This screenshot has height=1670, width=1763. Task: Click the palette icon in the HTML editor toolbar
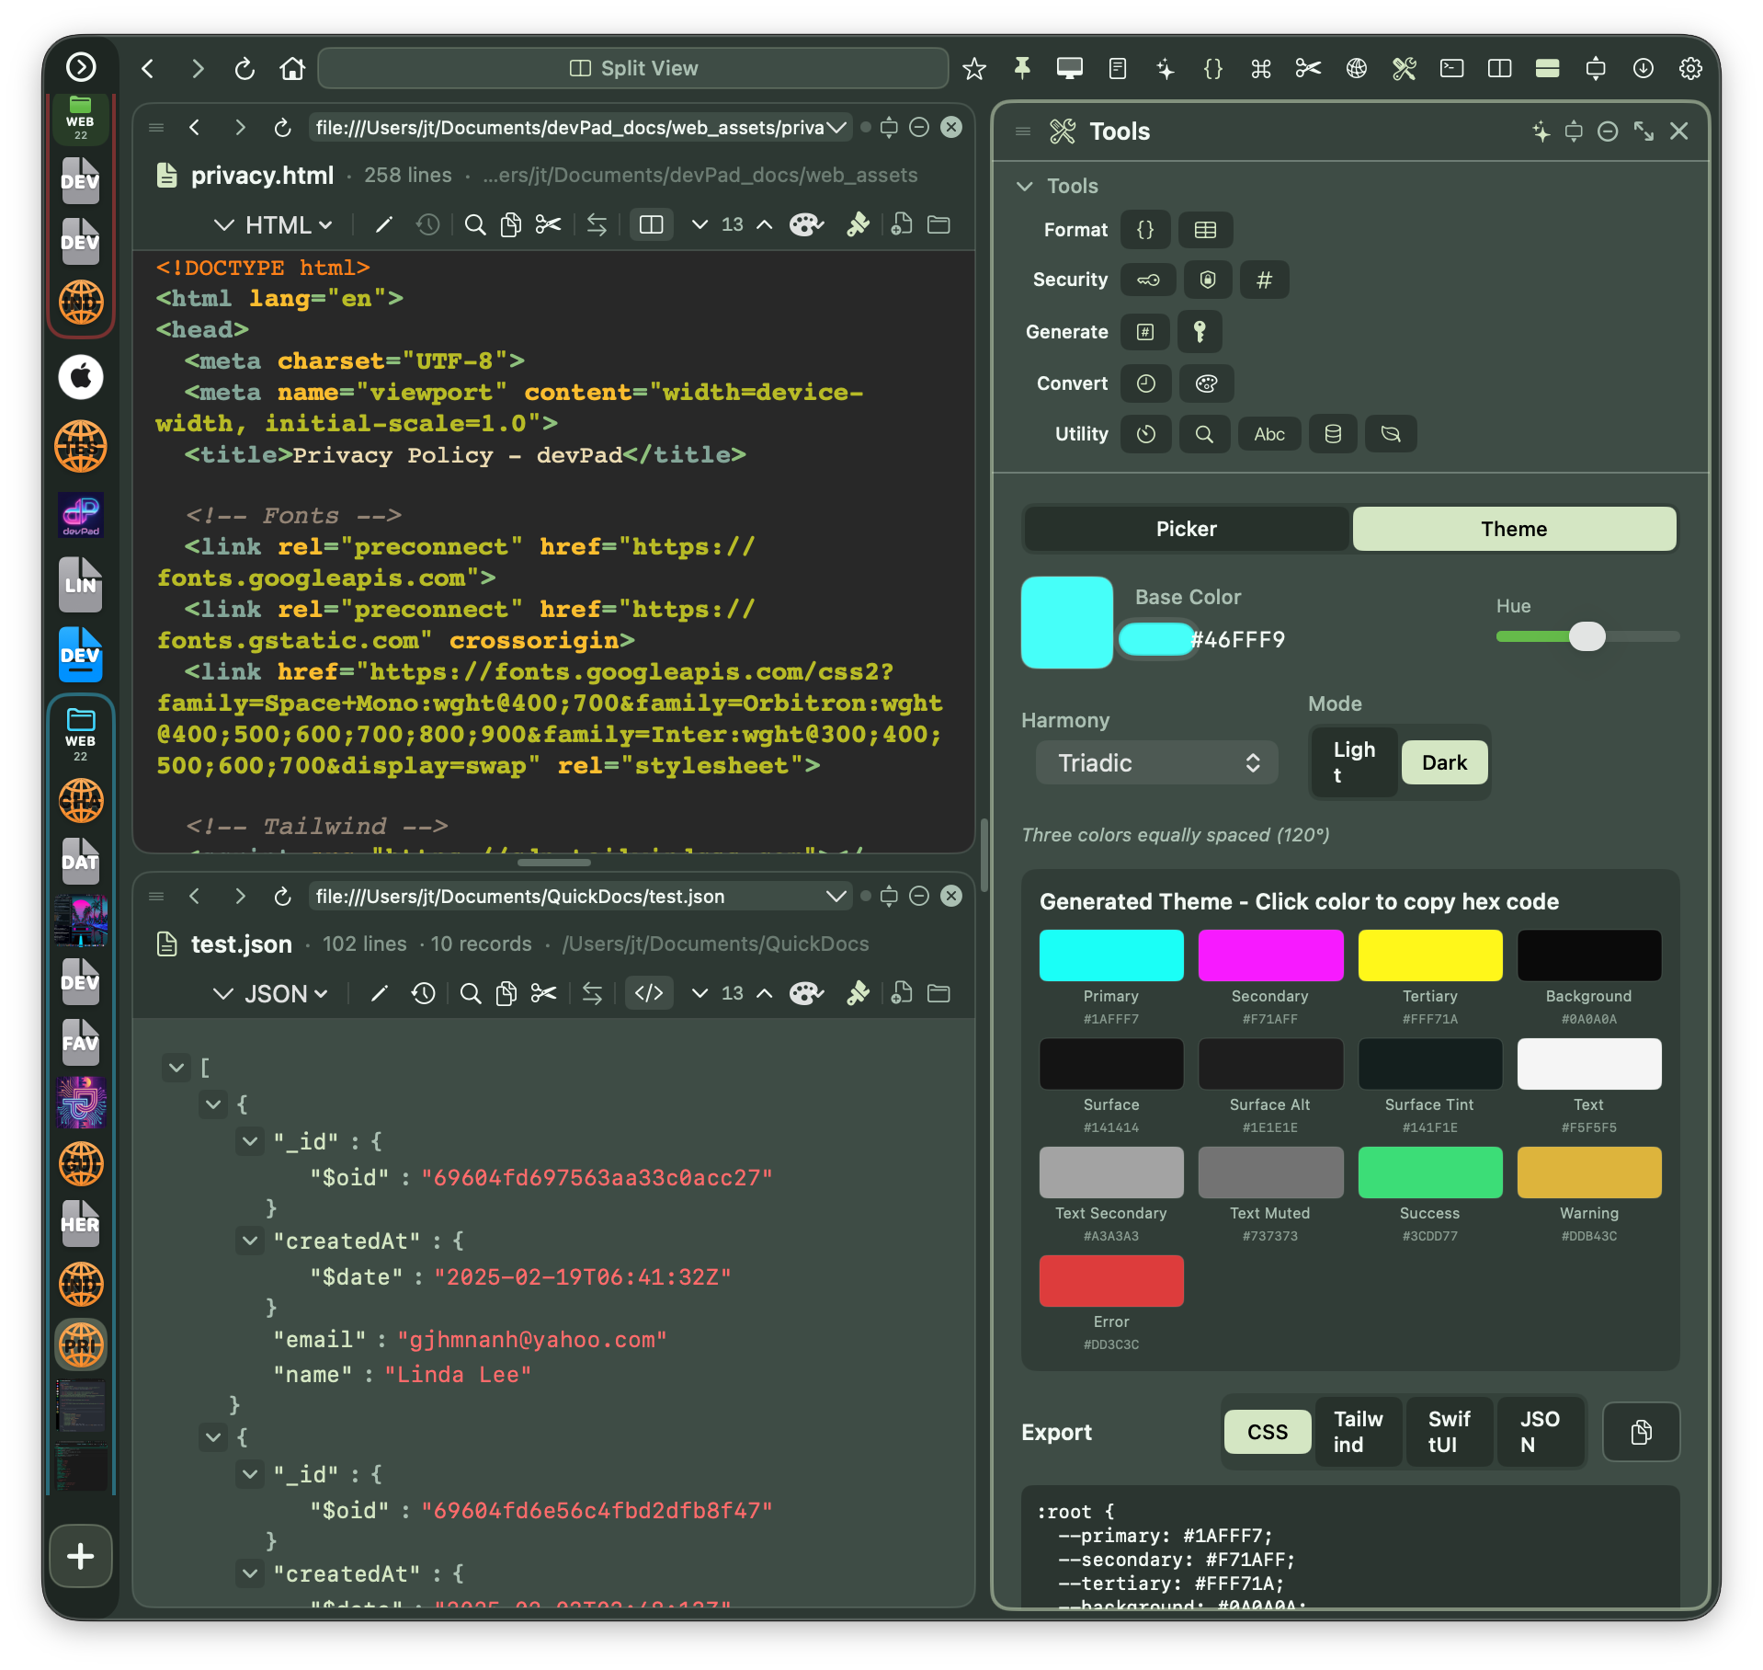[806, 224]
